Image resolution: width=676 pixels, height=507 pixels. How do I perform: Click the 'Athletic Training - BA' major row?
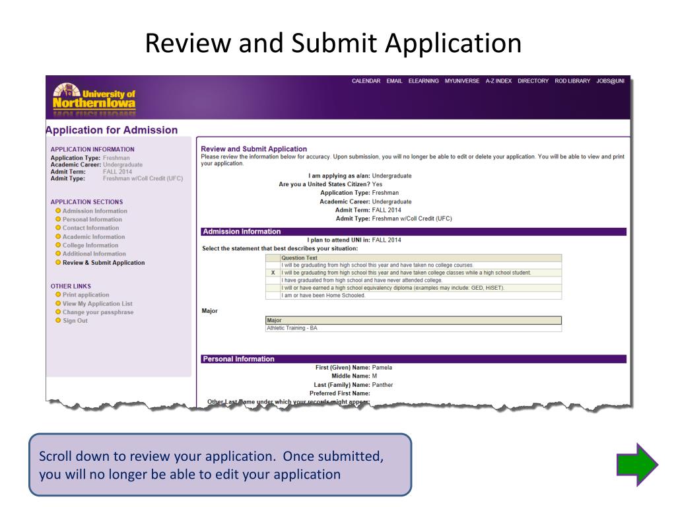point(413,328)
